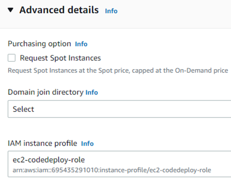The width and height of the screenshot is (231, 186).
Task: Click the IAM instance profile label
Action: click(x=42, y=143)
